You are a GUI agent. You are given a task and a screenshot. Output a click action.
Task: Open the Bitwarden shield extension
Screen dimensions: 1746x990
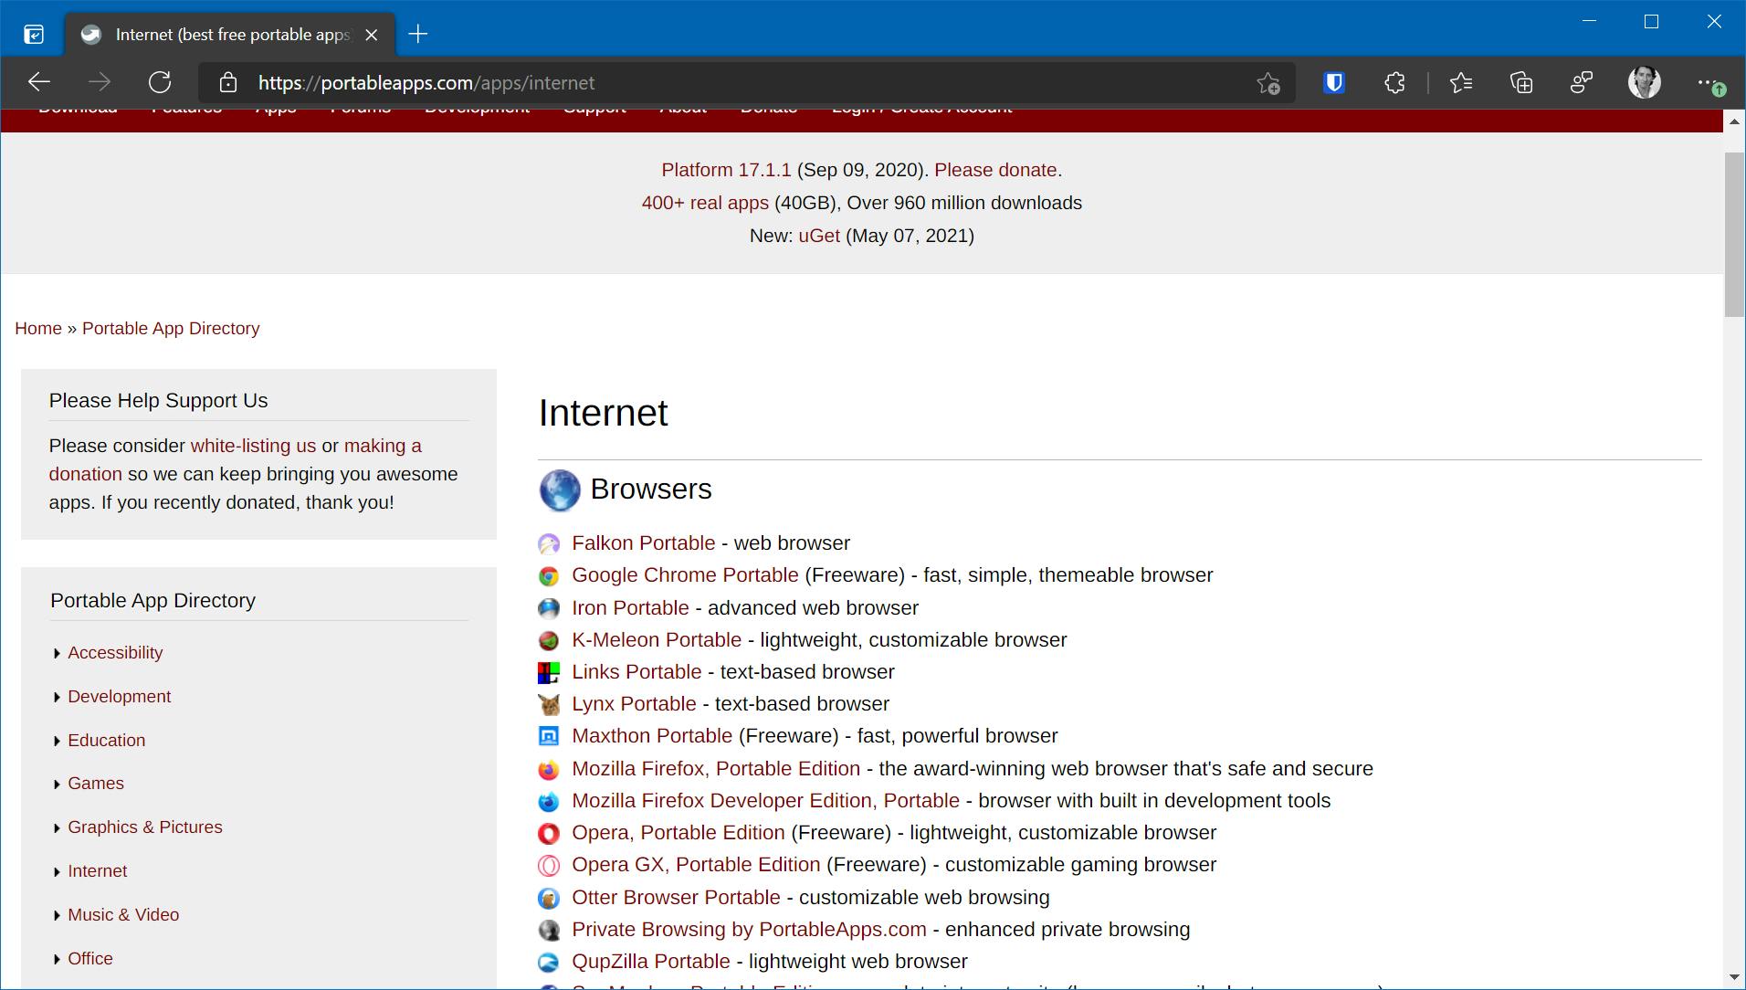pos(1334,83)
